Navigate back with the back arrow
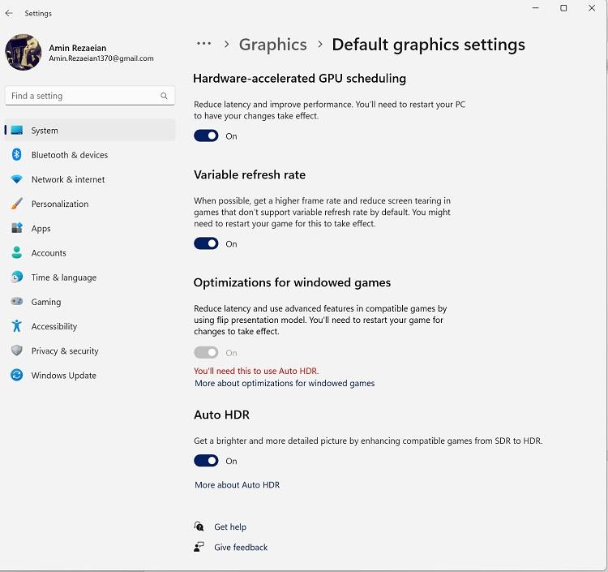Screen dimensions: 608x572 10,14
